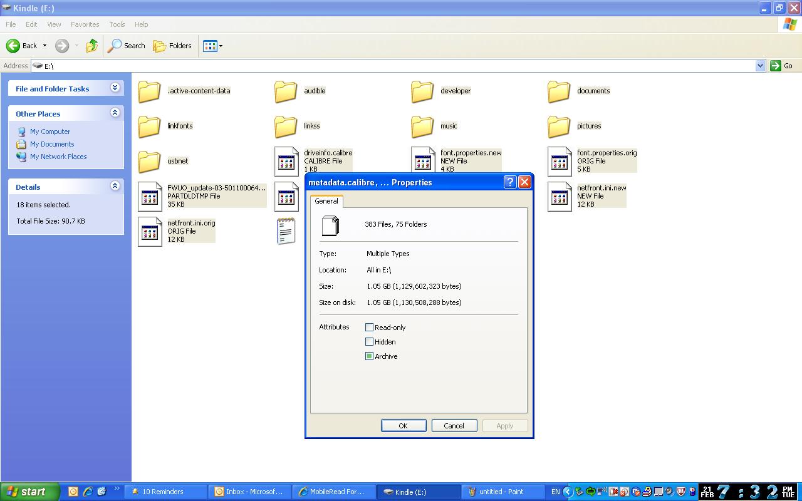Open the audible folder icon

pyautogui.click(x=286, y=91)
